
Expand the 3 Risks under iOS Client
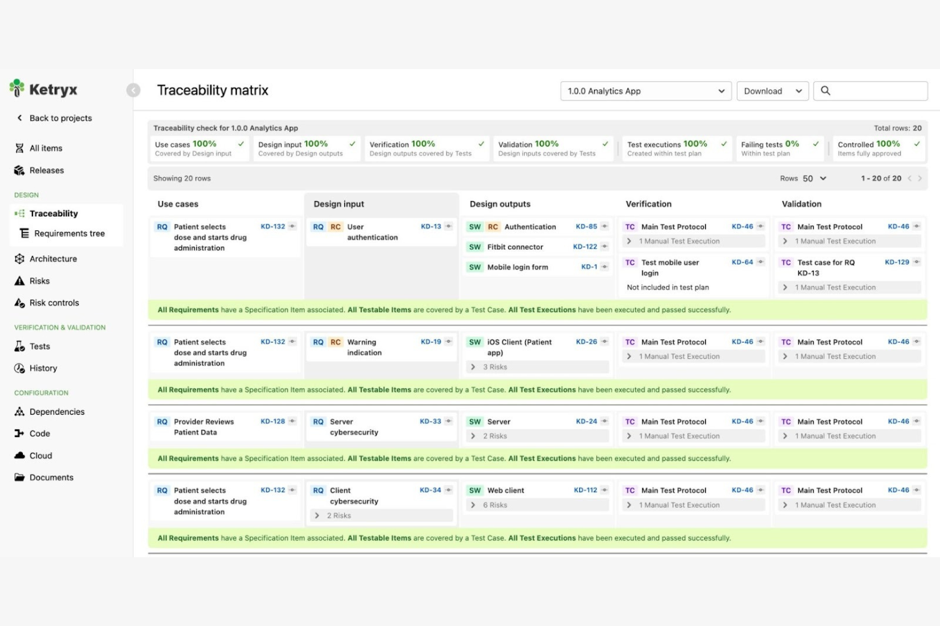tap(537, 367)
